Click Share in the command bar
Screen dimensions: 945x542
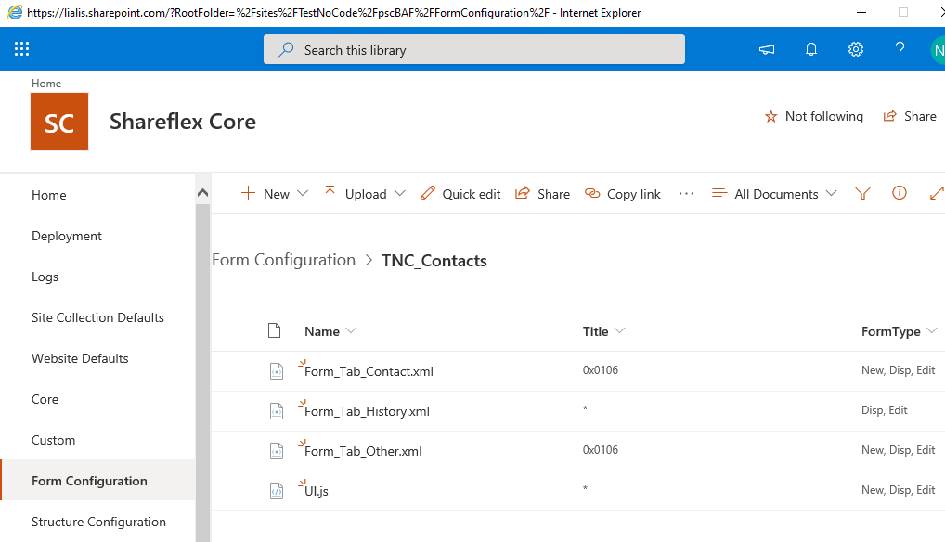pos(542,194)
